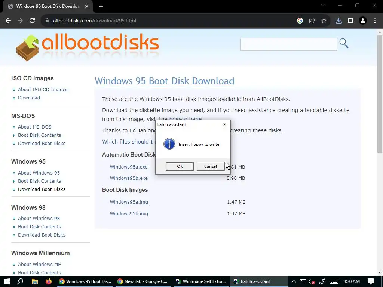Open Windows Millennium Boot Disk Contents

click(x=39, y=272)
